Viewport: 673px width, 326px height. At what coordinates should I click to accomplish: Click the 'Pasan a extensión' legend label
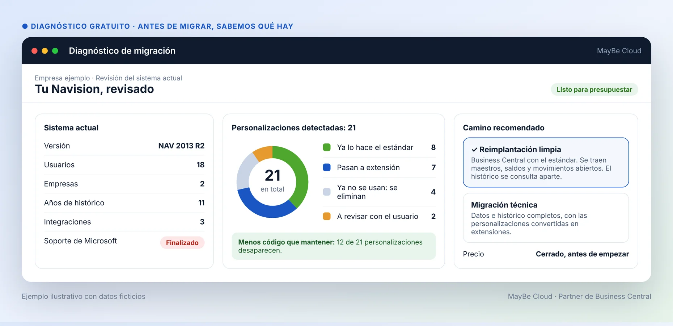click(368, 167)
